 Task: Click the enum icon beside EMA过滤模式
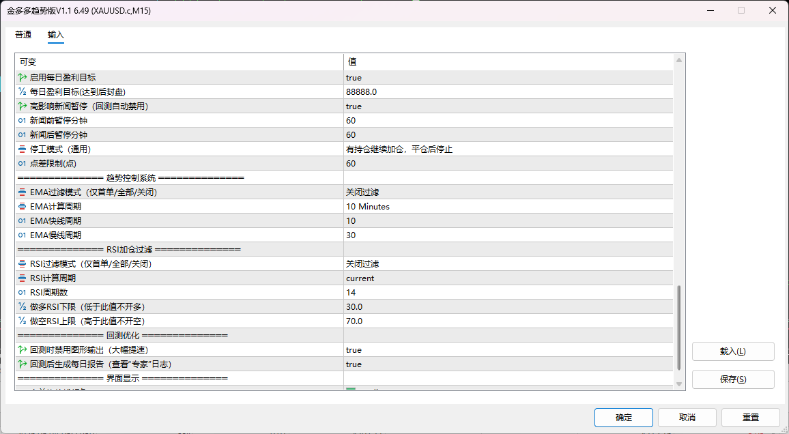click(x=22, y=192)
